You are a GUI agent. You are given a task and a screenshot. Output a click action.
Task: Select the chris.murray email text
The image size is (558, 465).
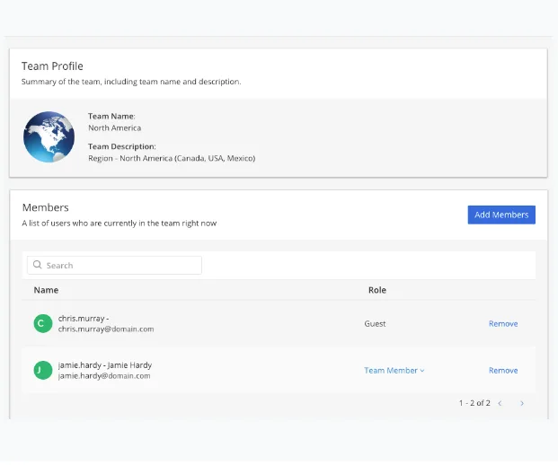click(106, 329)
